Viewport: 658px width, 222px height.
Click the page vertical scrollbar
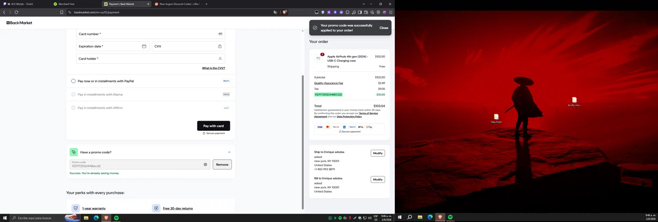pos(303,142)
